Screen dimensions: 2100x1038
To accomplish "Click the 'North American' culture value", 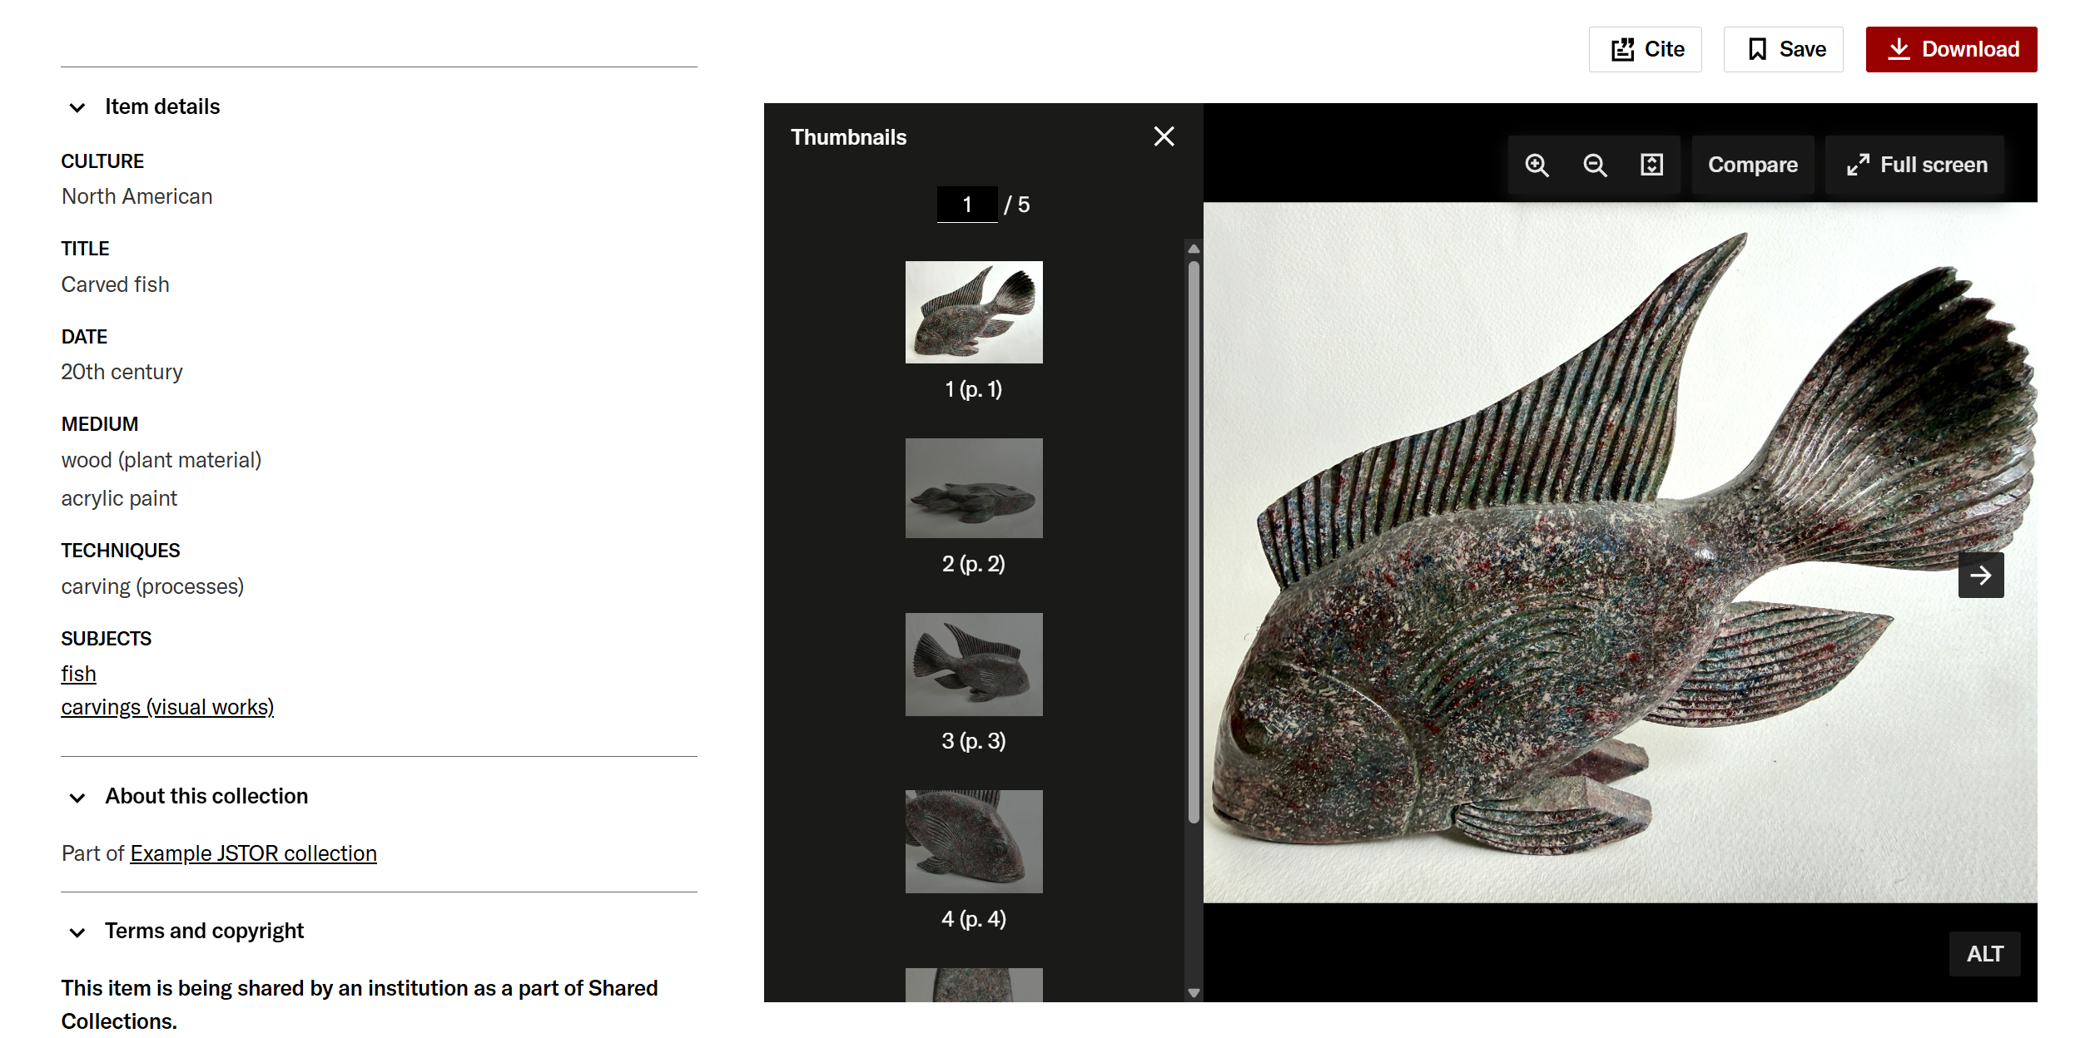I will tap(137, 196).
